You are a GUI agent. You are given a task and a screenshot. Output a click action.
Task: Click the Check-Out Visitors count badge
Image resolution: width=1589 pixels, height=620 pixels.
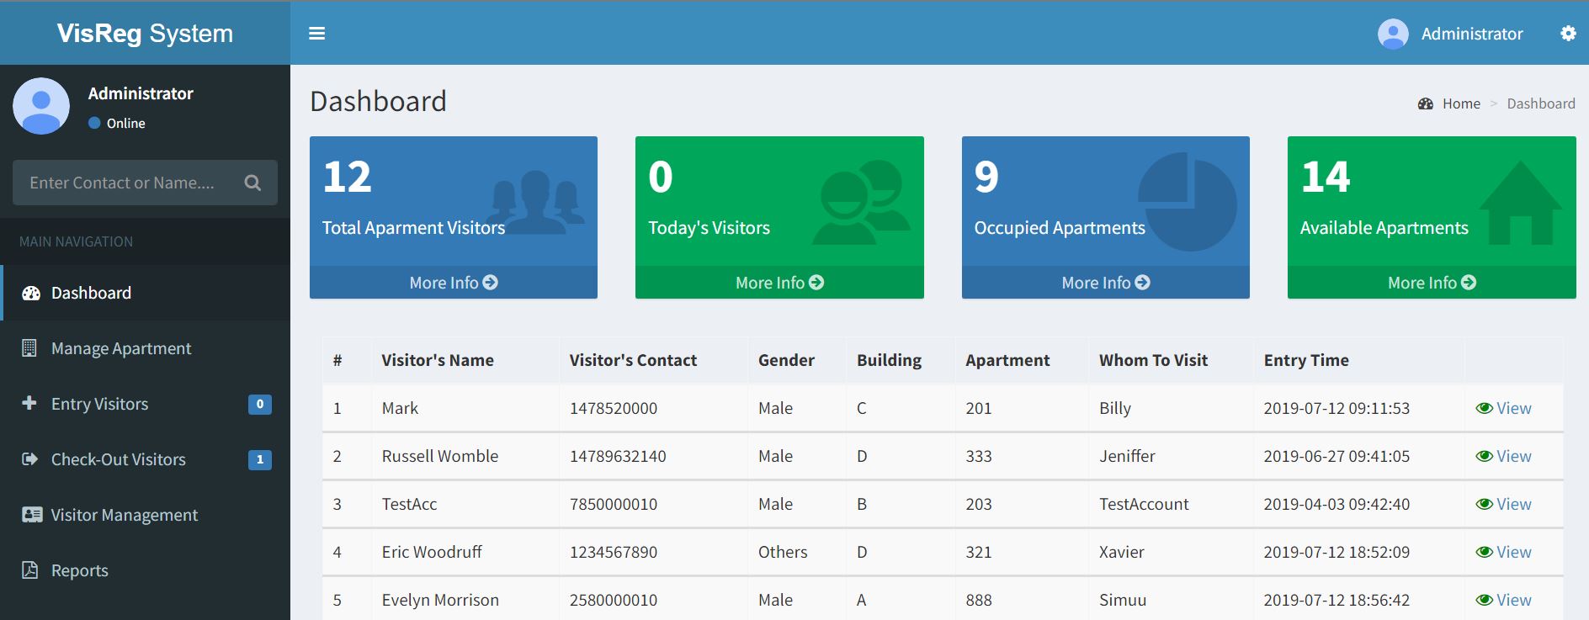point(260,460)
